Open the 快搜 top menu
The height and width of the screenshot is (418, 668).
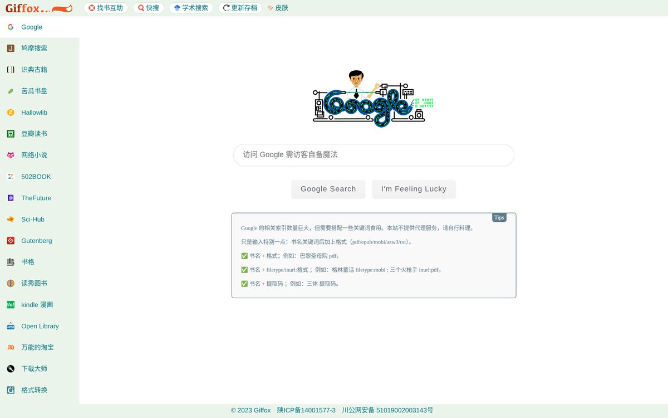coord(149,8)
